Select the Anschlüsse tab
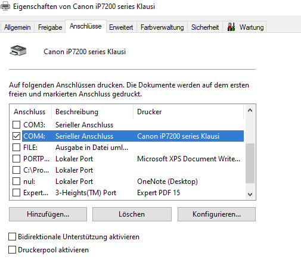This screenshot has height=269, width=301. pyautogui.click(x=86, y=26)
